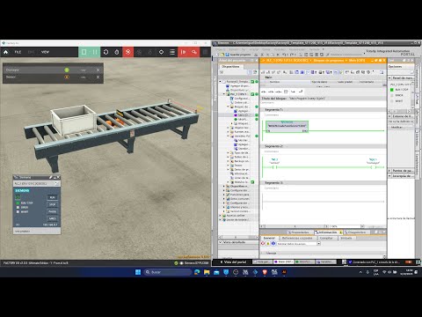Pause the Factory IO simulation
Image resolution: width=422 pixels, height=317 pixels.
pos(95,52)
